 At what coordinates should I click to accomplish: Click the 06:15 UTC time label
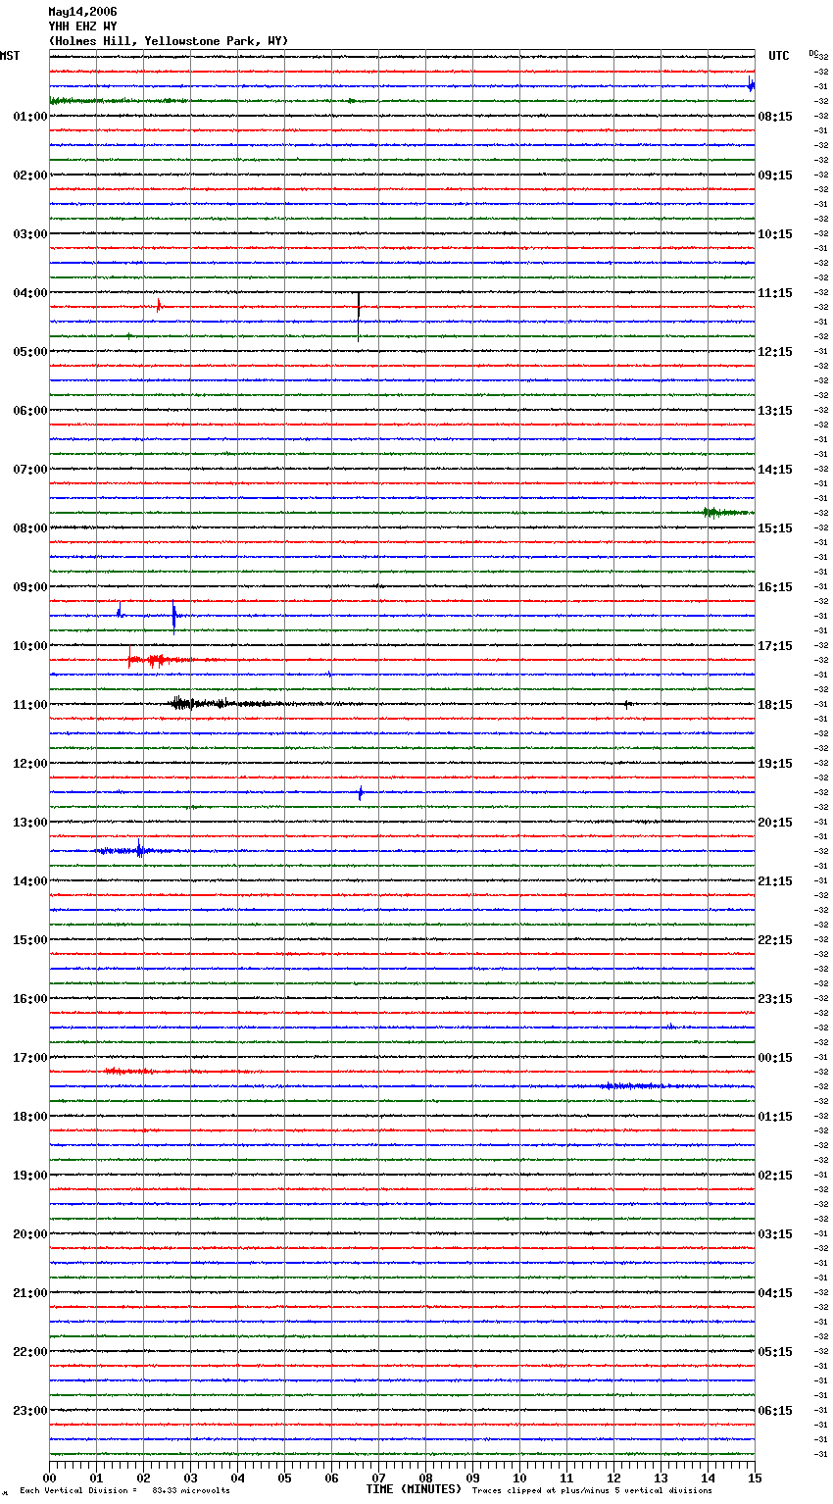pos(775,1411)
